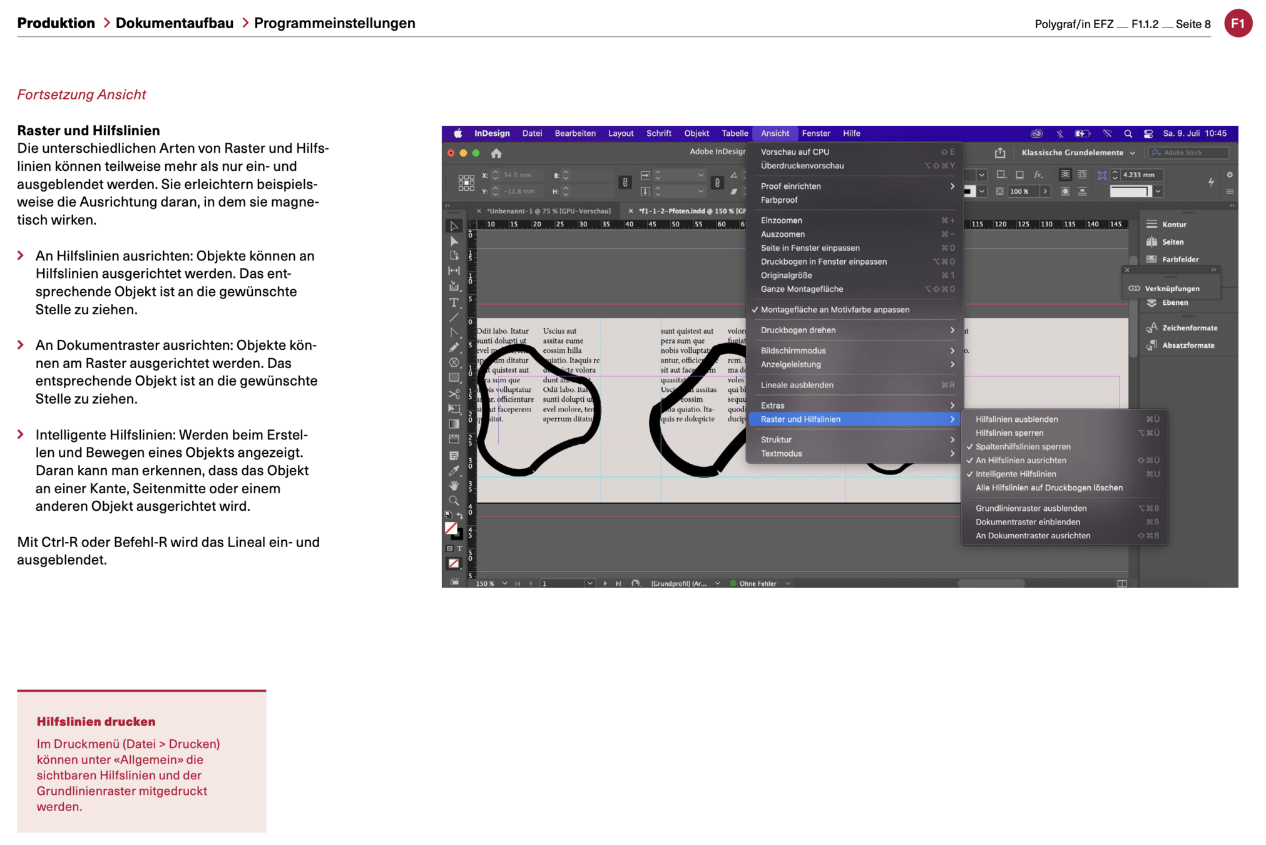Viewport: 1266px width, 845px height.
Task: Select the Type tool in toolbar
Action: [454, 302]
